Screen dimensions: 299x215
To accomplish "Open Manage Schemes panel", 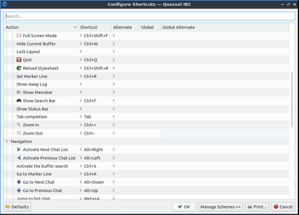I will [220, 207].
